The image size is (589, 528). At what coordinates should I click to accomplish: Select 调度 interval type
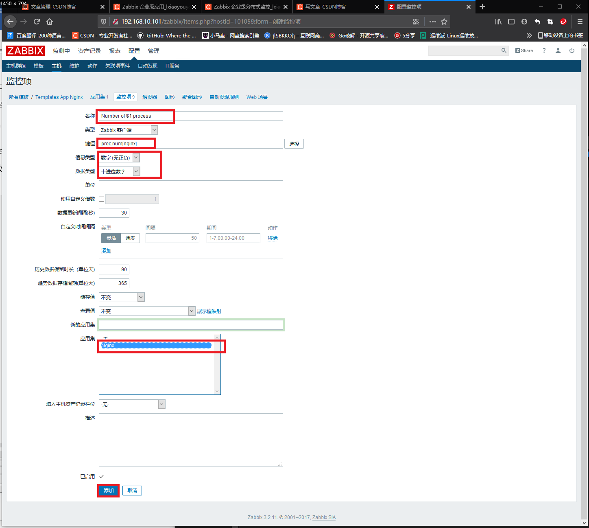(x=130, y=238)
